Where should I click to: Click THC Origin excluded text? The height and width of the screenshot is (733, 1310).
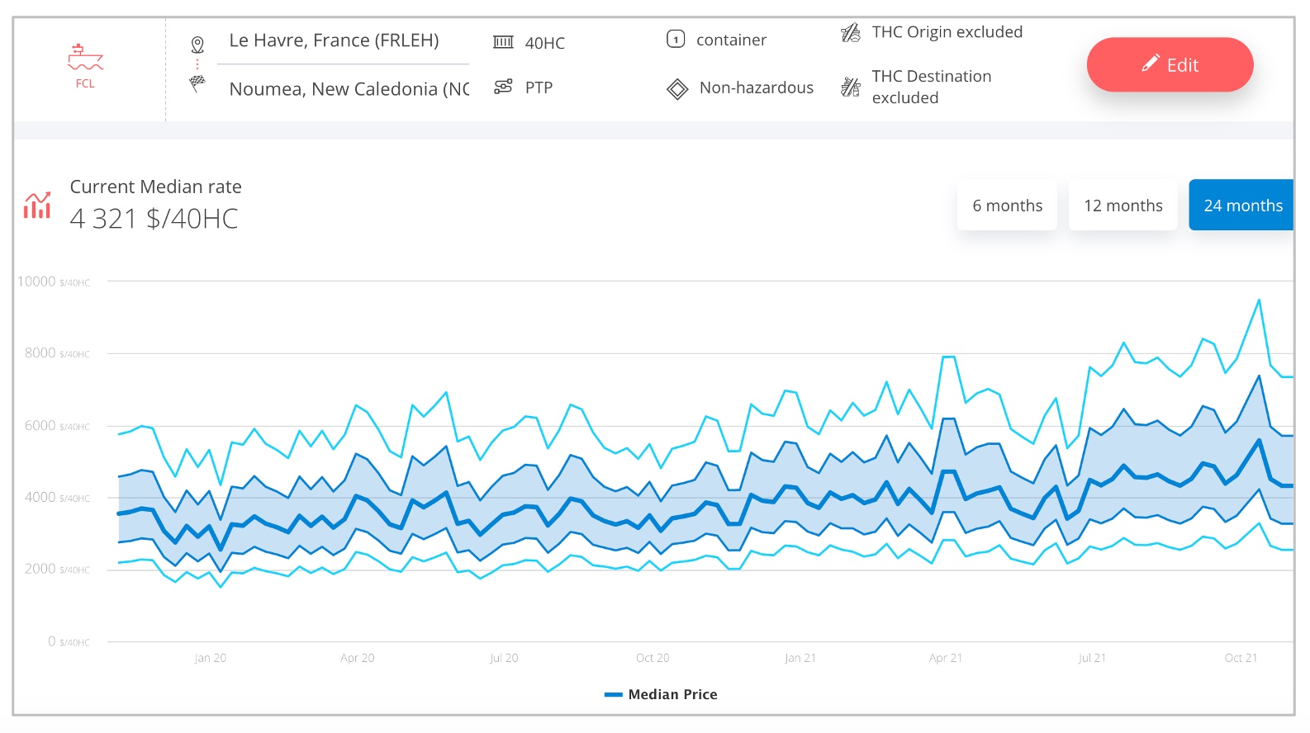947,32
